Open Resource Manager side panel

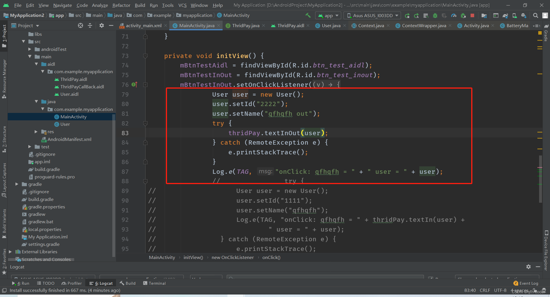click(x=4, y=79)
